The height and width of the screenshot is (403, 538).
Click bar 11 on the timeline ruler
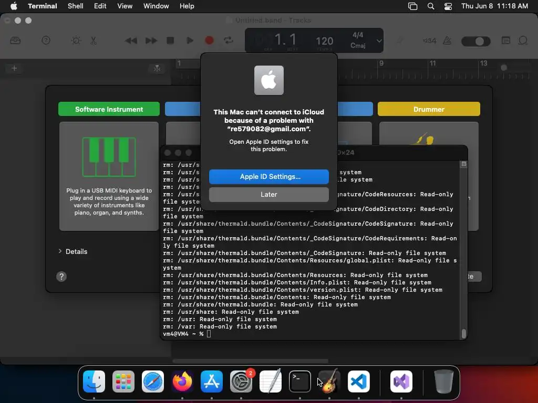[x=433, y=63]
